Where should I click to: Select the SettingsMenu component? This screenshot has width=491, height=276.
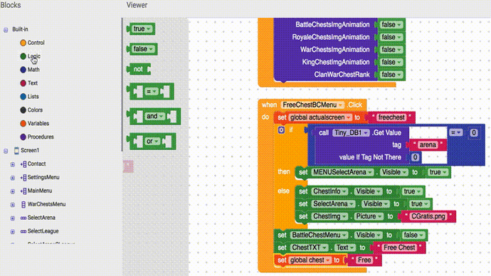tap(40, 177)
